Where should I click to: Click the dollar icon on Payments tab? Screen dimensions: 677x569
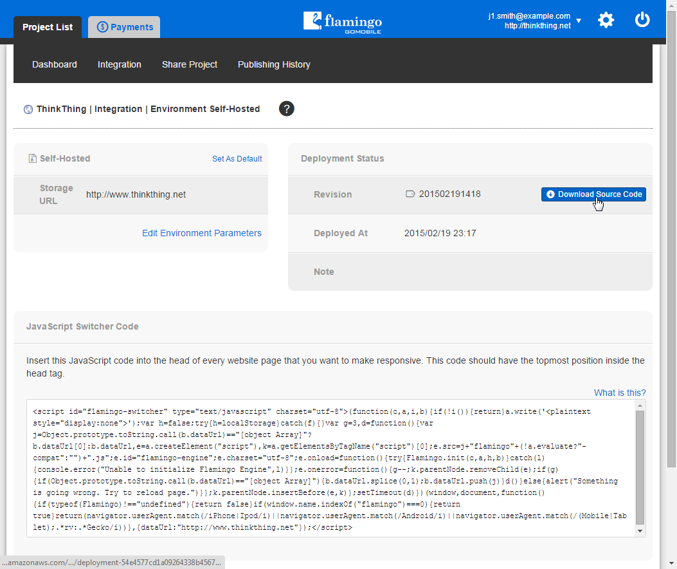[x=102, y=27]
